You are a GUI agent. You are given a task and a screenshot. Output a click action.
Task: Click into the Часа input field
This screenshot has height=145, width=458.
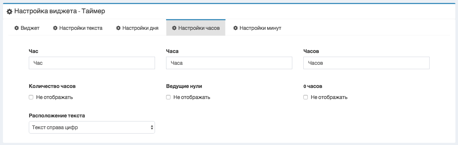click(x=229, y=63)
